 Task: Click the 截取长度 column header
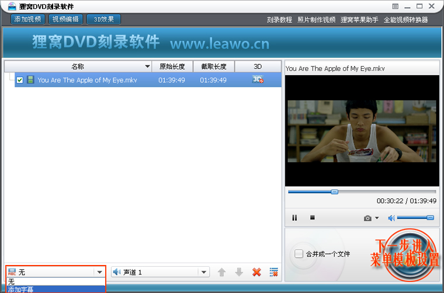pyautogui.click(x=214, y=67)
